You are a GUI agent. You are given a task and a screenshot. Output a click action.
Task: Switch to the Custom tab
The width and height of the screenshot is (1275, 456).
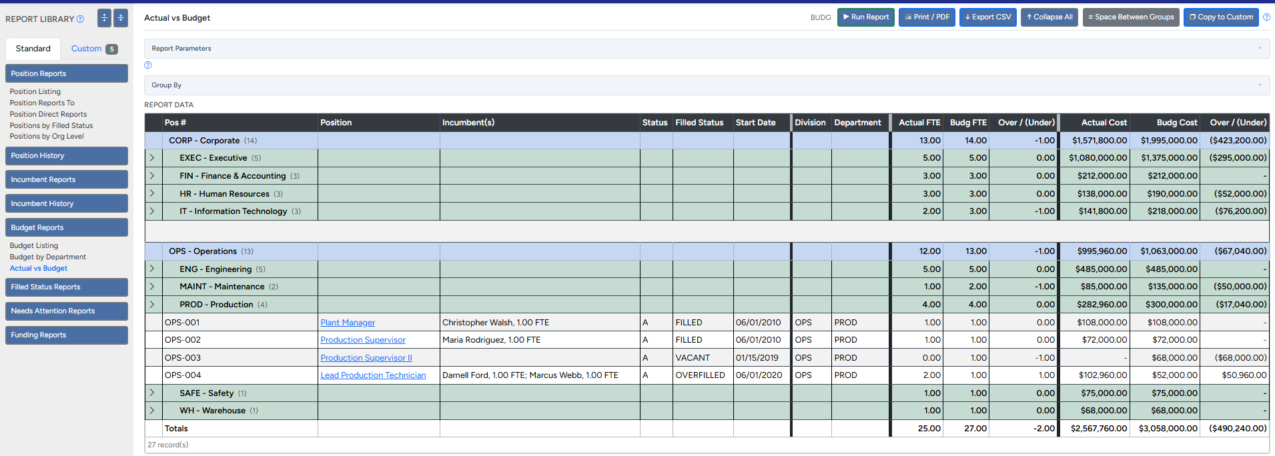tap(94, 49)
